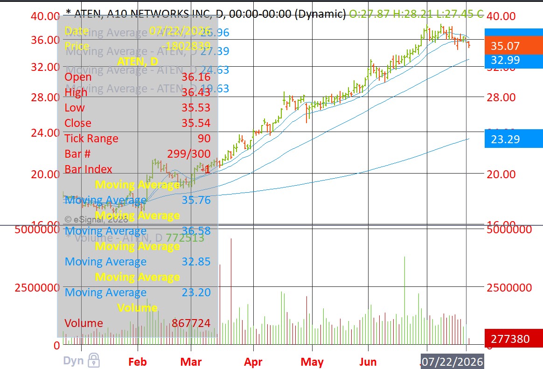Click the Tick Range value 90
543x369 pixels.
pyautogui.click(x=204, y=138)
